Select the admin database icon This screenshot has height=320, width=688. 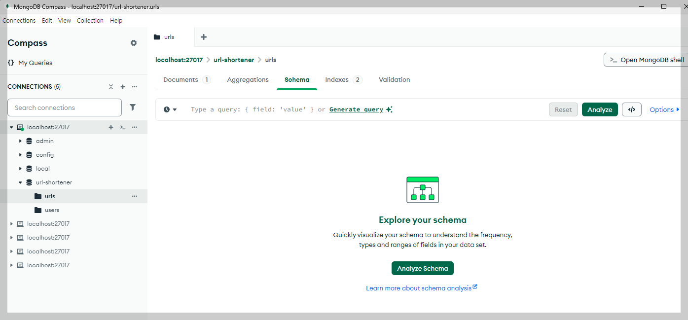(x=29, y=141)
